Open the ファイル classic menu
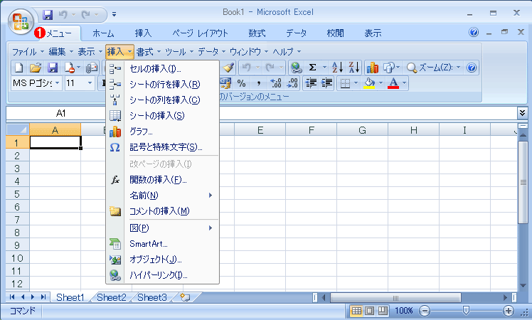The height and width of the screenshot is (320, 532). pos(28,52)
